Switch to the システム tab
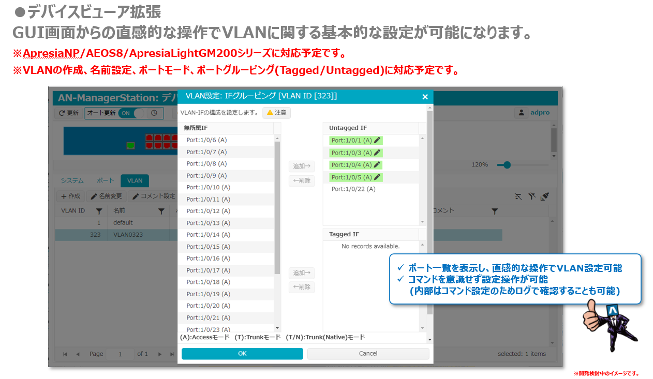 [x=72, y=180]
